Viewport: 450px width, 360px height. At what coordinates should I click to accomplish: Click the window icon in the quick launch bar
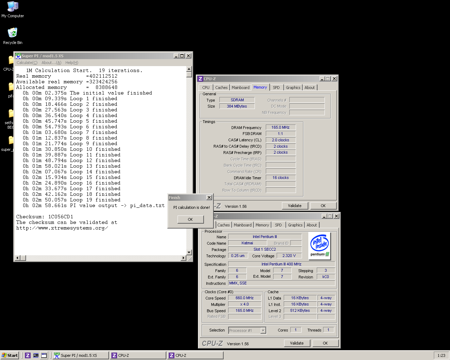click(x=44, y=355)
